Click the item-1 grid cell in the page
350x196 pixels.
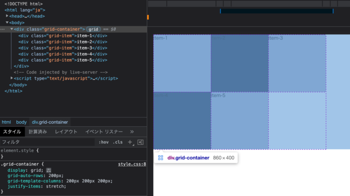[182, 63]
